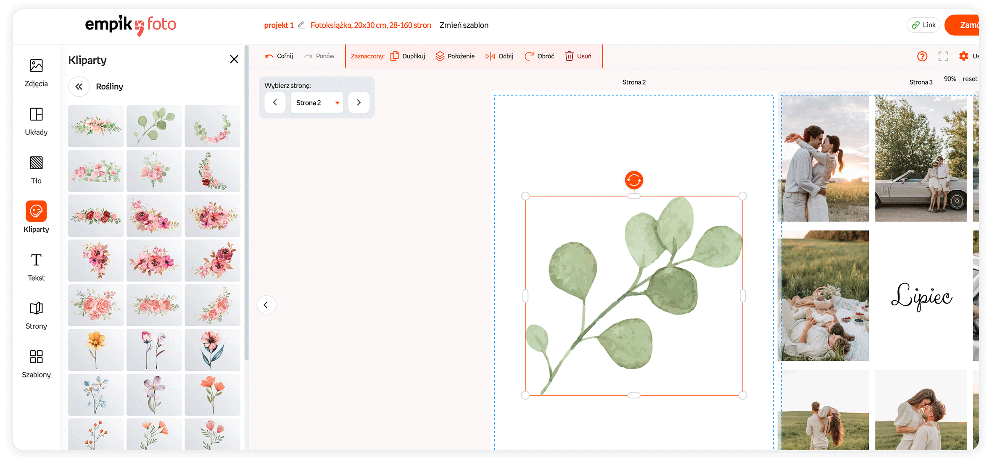This screenshot has height=459, width=992.
Task: Open the Położenie layer position menu
Action: (455, 56)
